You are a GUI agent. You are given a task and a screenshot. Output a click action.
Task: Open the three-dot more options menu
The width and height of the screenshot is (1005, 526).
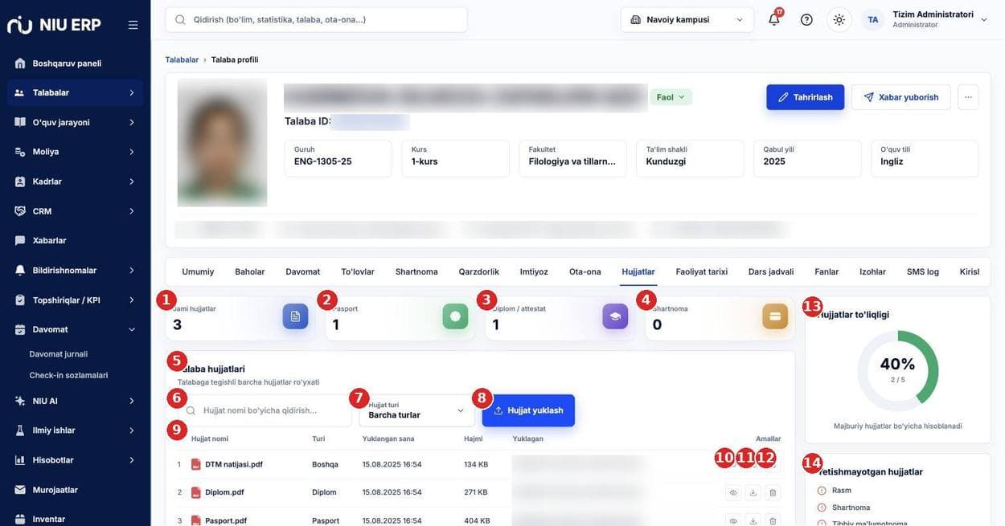[968, 97]
